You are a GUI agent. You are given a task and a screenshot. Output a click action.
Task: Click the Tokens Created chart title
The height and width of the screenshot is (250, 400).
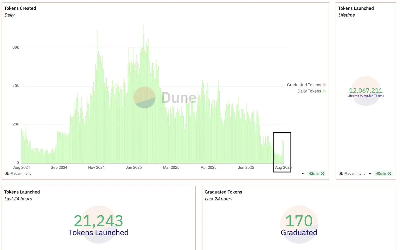(20, 8)
